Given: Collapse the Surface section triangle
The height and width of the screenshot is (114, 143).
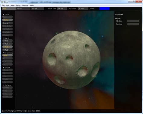Looking at the screenshot, I should [3, 85].
